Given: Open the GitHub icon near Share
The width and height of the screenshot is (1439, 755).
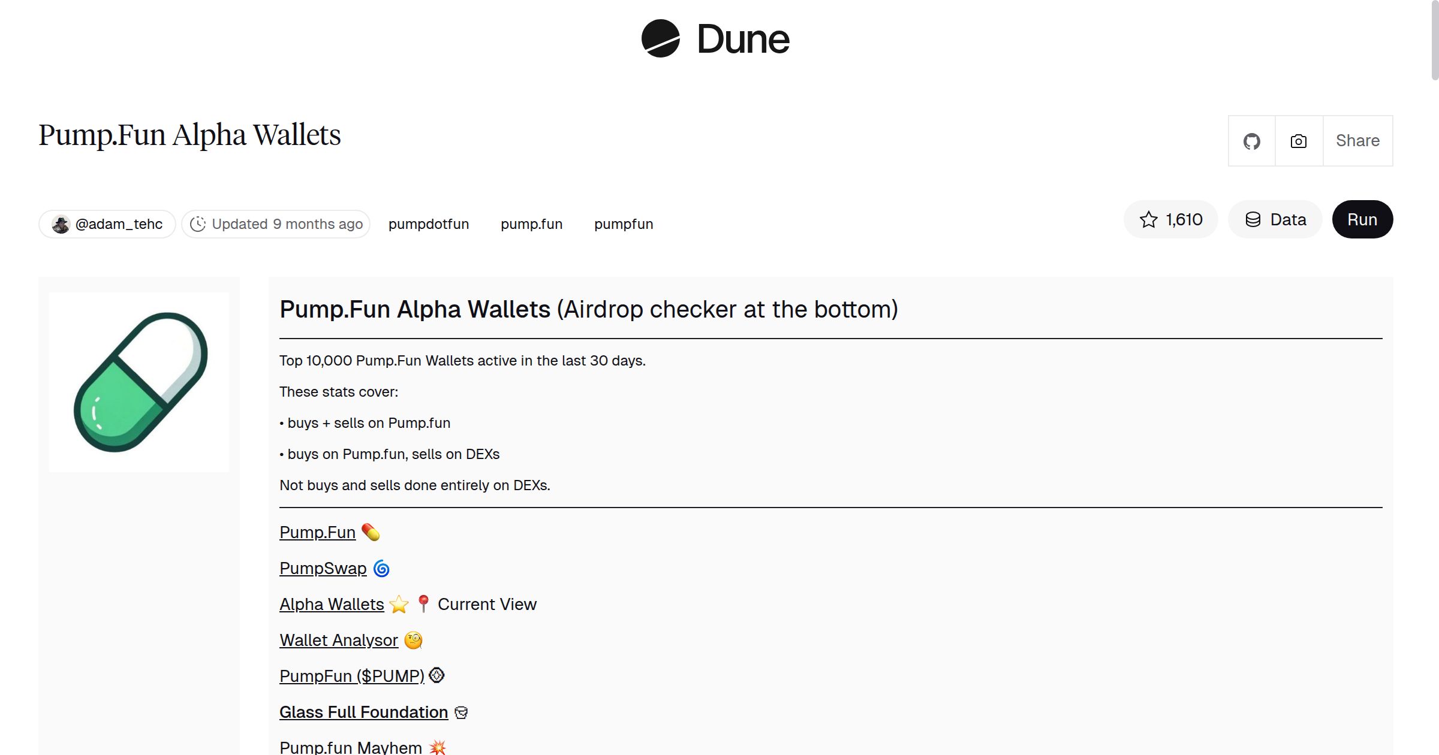Looking at the screenshot, I should (x=1252, y=141).
